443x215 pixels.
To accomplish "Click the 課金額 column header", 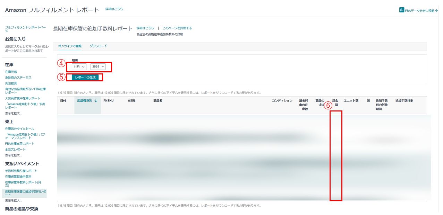I will tap(335, 103).
